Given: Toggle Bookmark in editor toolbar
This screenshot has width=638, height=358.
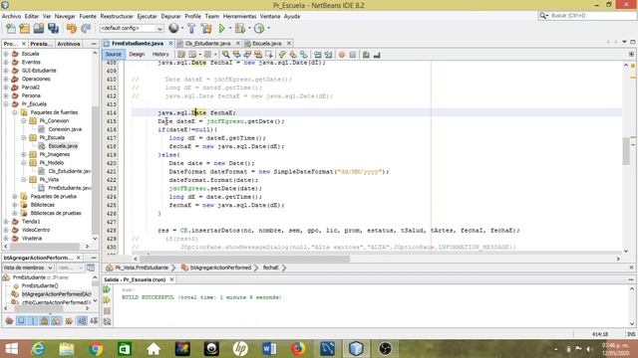Looking at the screenshot, I should tap(303, 55).
